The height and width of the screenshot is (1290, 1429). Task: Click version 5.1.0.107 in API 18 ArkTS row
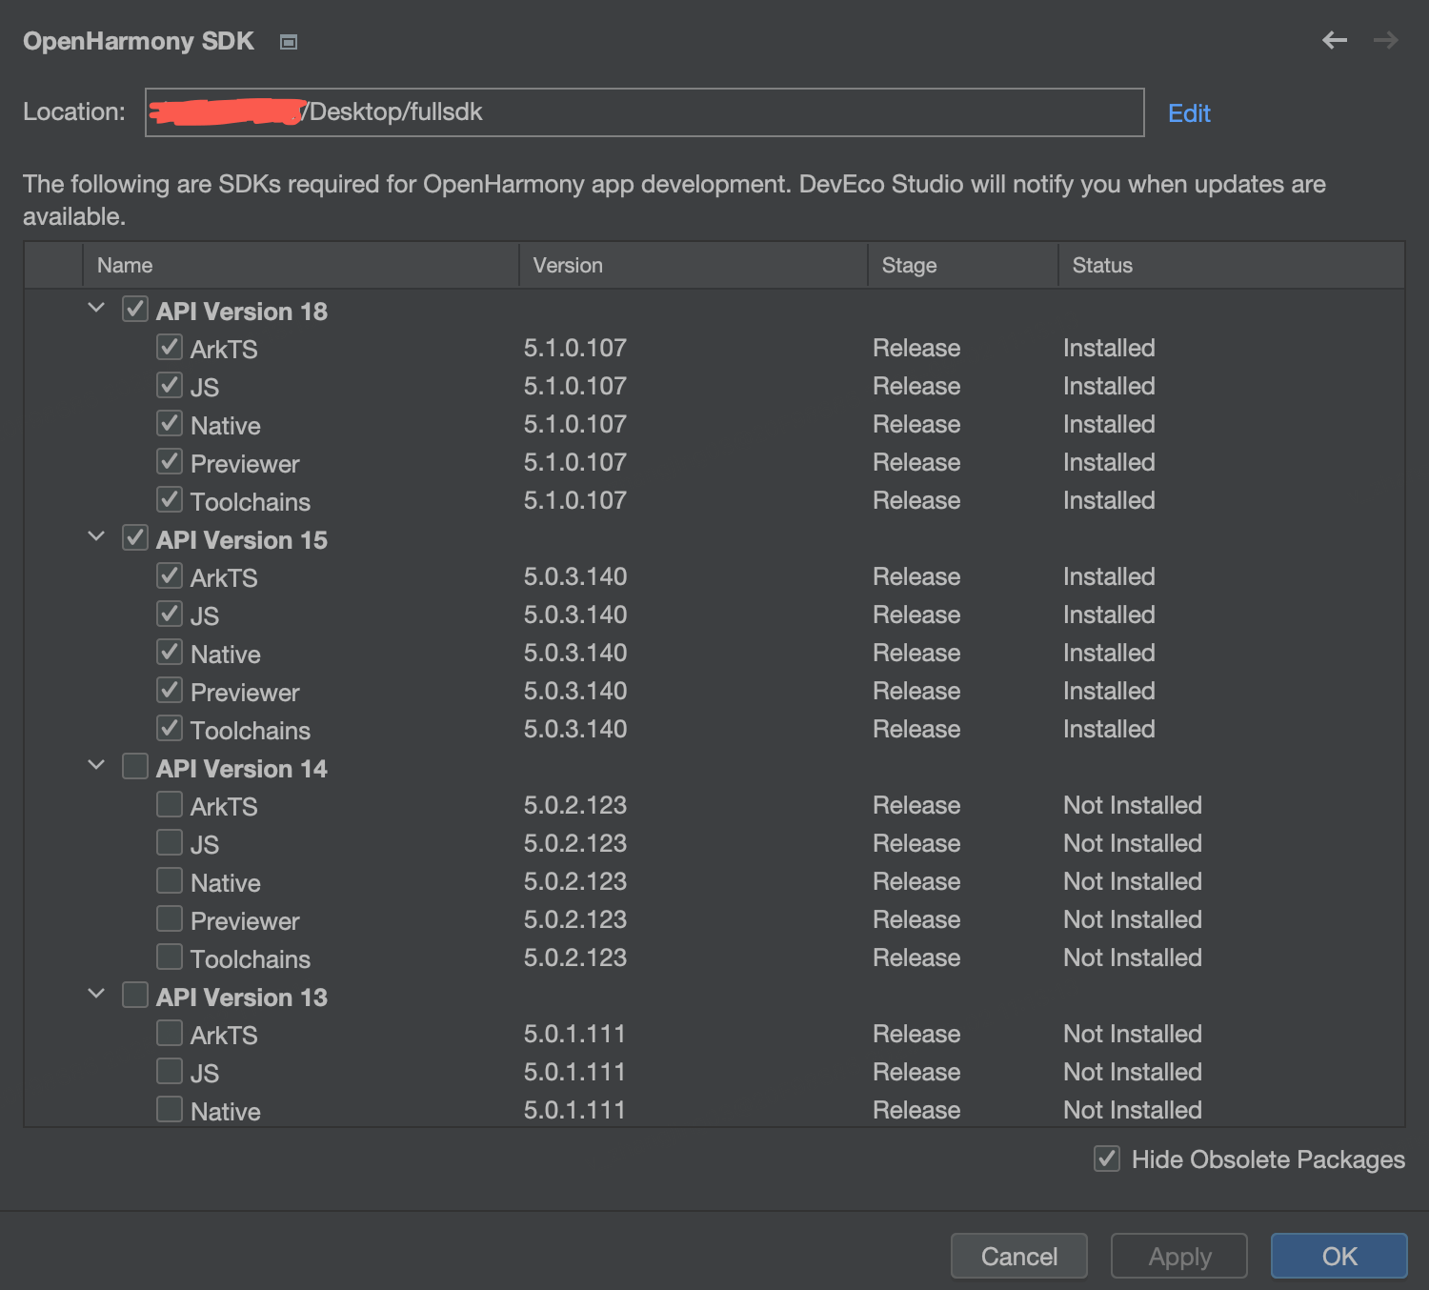click(575, 348)
